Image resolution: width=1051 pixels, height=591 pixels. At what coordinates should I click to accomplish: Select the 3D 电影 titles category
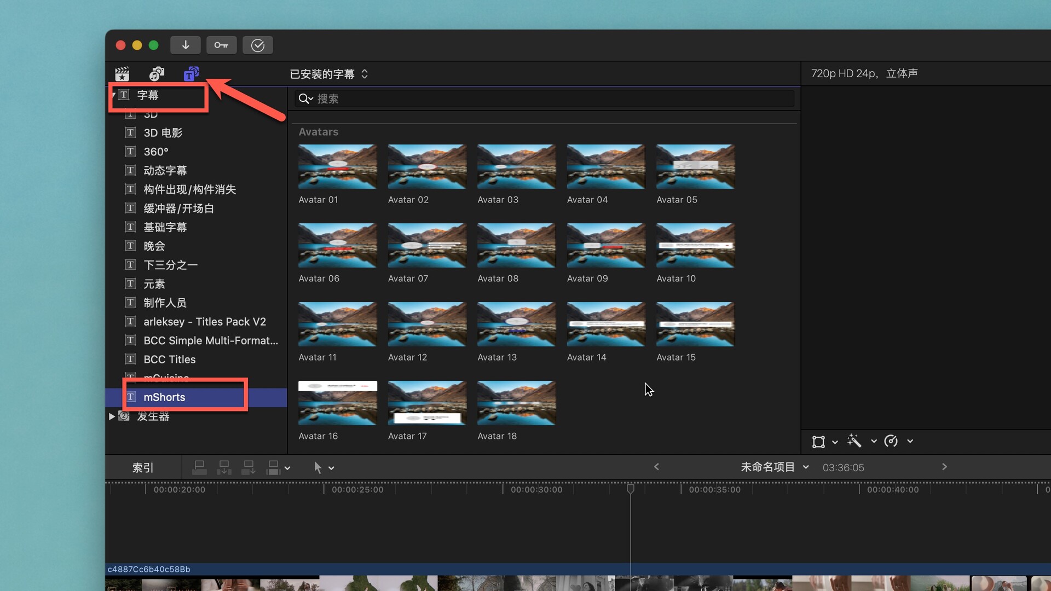tap(197, 133)
